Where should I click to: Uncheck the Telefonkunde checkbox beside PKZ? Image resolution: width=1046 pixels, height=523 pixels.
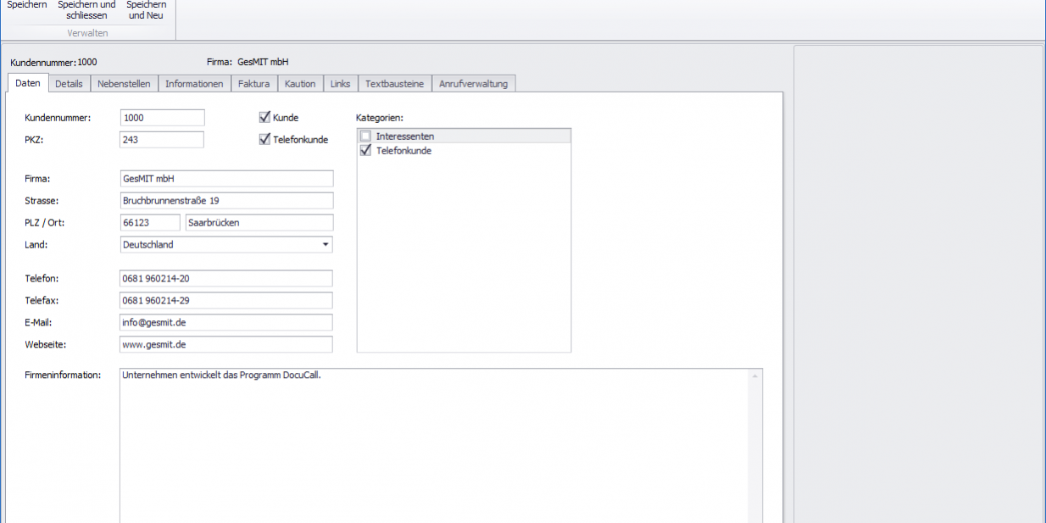pyautogui.click(x=264, y=140)
